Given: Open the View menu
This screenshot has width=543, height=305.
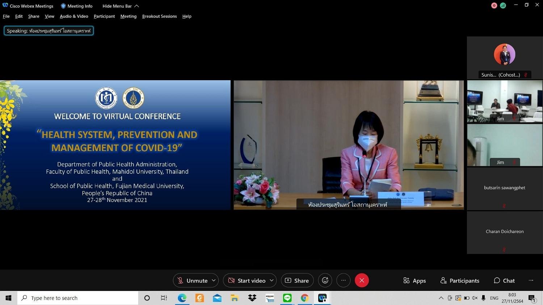Looking at the screenshot, I should (x=50, y=16).
